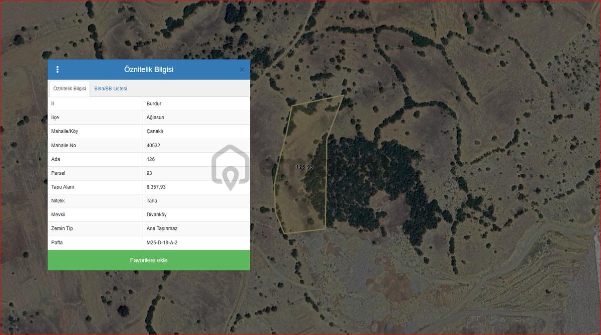The height and width of the screenshot is (335, 601).
Task: Click the 126/93 parcel label on map
Action: (x=304, y=167)
